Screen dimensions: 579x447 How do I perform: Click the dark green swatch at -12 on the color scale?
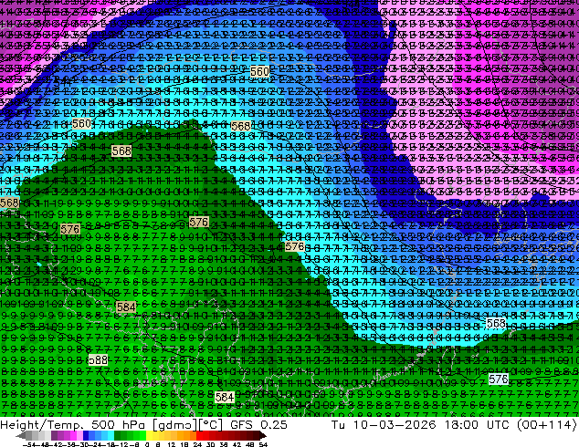pos(117,435)
